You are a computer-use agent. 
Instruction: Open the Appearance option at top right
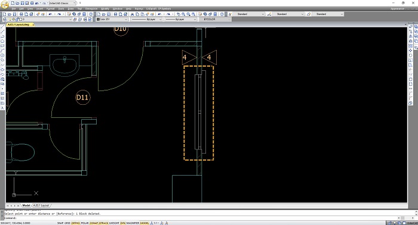click(x=397, y=9)
